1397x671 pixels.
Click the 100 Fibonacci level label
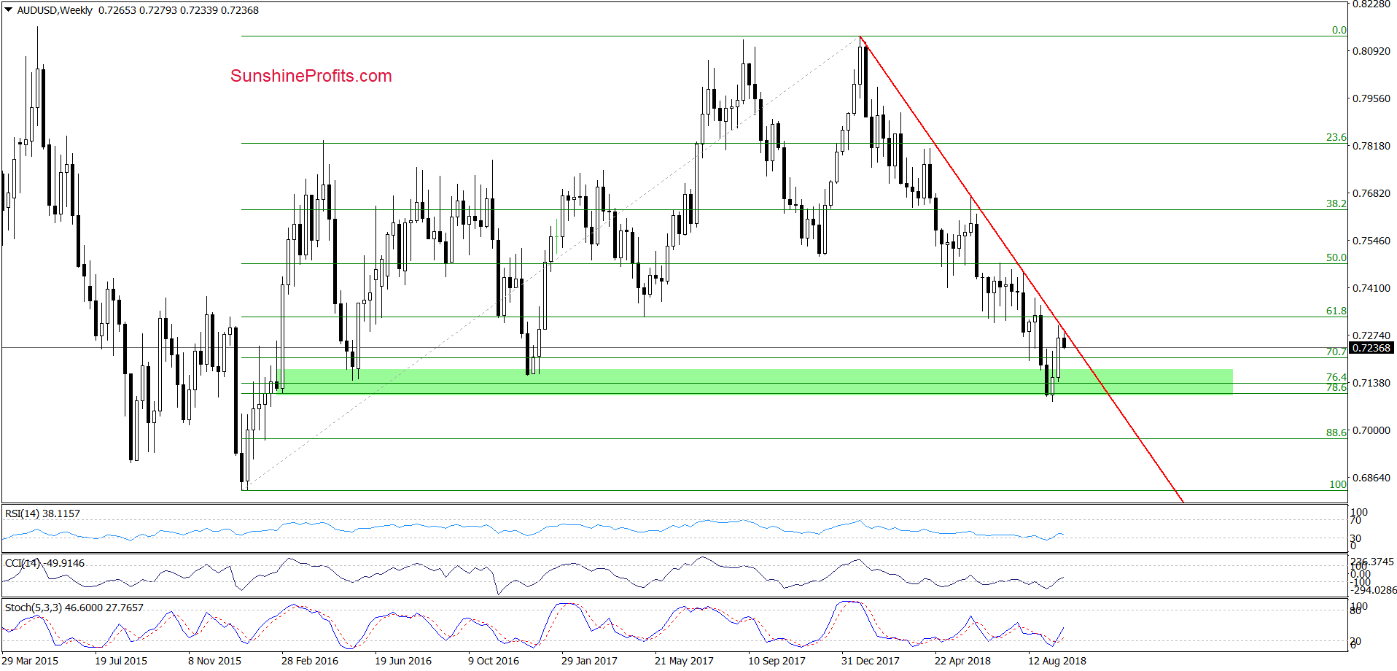[x=1337, y=484]
